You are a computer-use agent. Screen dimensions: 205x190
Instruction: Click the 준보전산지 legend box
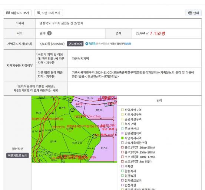(122, 129)
